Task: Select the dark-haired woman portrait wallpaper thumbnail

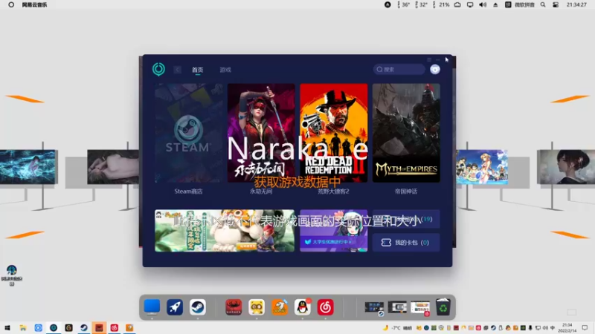Action: pyautogui.click(x=566, y=167)
